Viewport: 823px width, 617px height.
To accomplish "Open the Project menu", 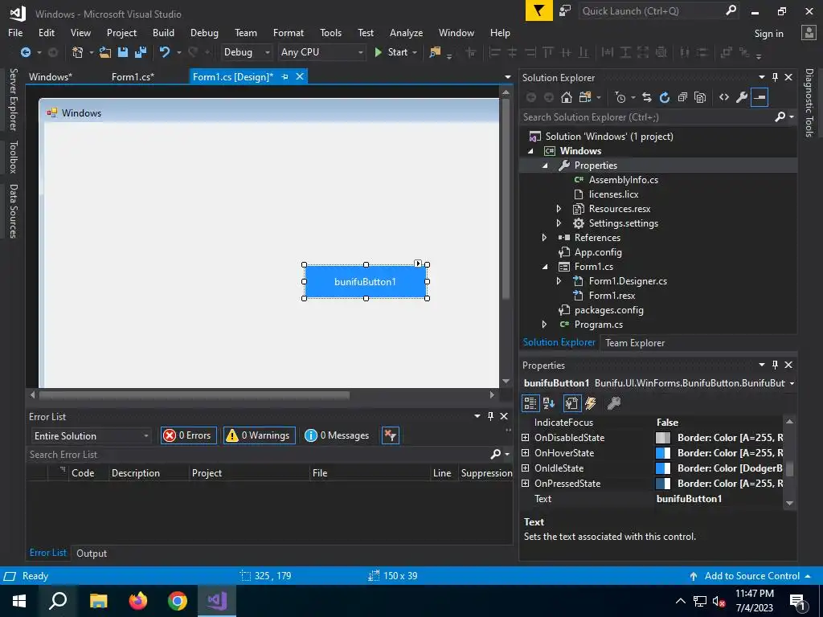I will tap(121, 32).
